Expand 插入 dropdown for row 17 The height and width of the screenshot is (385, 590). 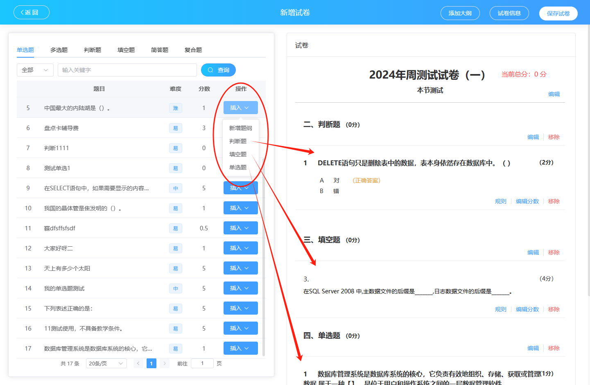click(240, 348)
